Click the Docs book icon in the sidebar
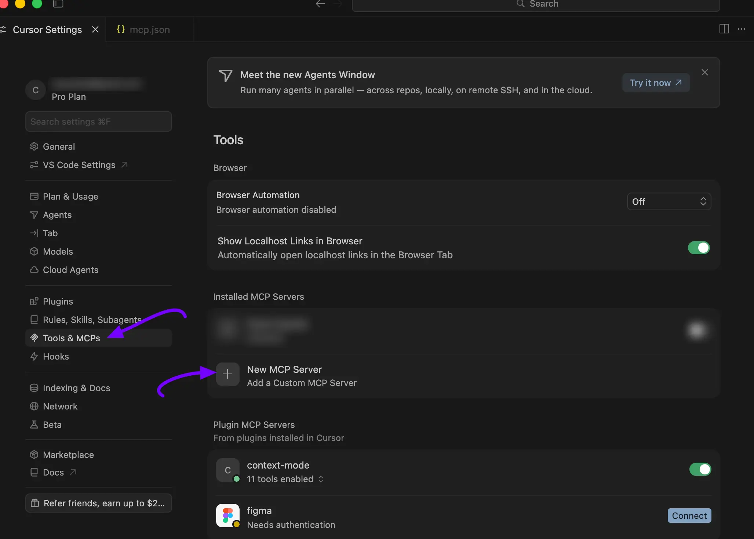The width and height of the screenshot is (754, 539). pyautogui.click(x=34, y=472)
